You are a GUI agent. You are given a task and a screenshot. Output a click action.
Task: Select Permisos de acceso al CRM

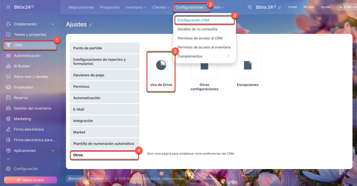200,38
